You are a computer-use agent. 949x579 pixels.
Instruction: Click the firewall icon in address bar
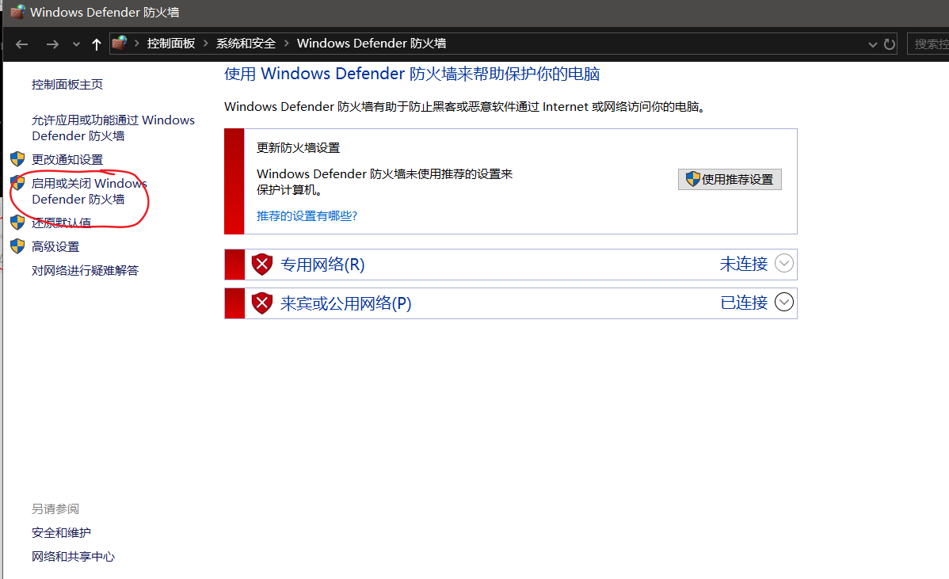(x=120, y=43)
